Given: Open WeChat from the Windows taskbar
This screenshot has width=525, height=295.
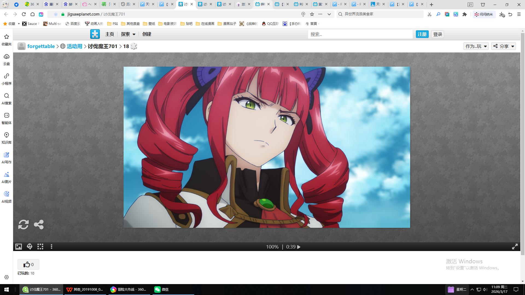Looking at the screenshot, I should click(161, 290).
